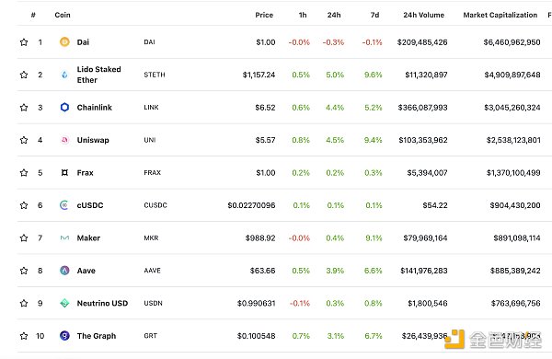Sort by the Coin column header
This screenshot has width=552, height=359.
click(63, 15)
